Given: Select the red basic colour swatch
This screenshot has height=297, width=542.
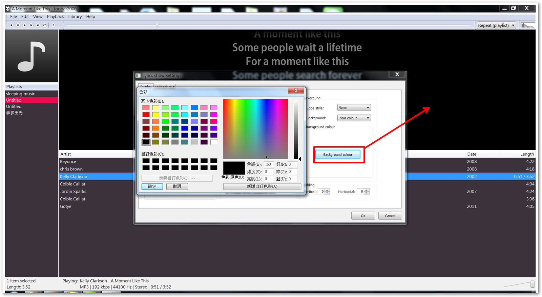Looking at the screenshot, I should (x=146, y=115).
